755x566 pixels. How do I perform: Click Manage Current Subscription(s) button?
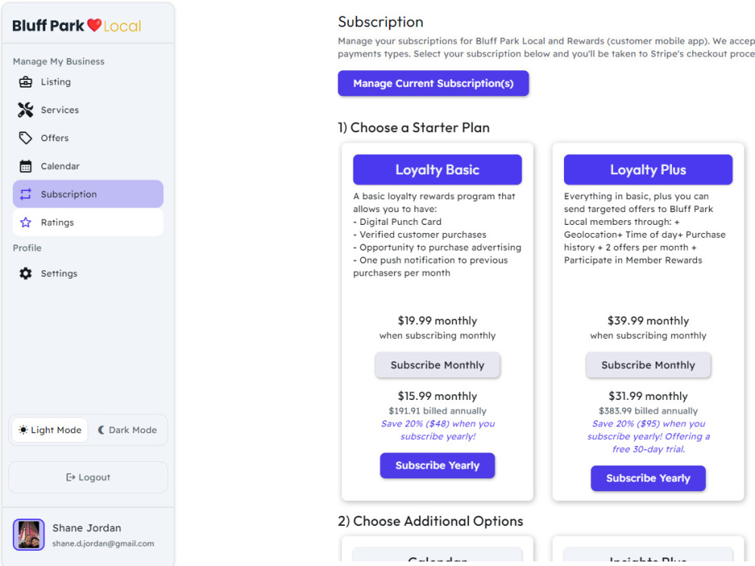433,83
